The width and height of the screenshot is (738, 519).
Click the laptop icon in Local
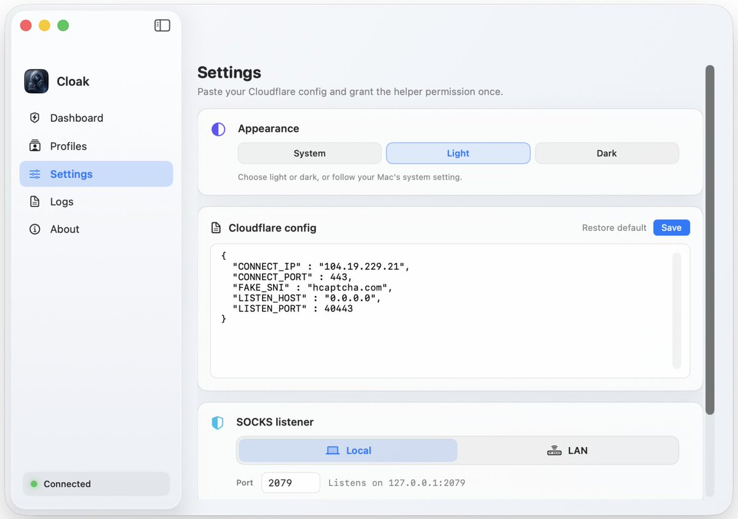coord(333,450)
